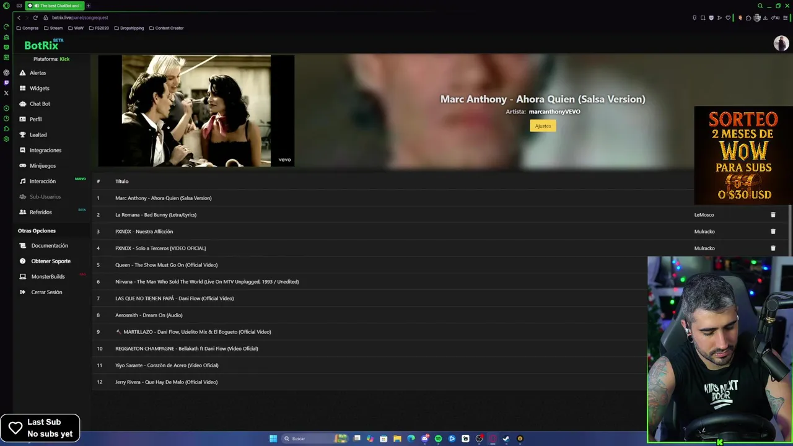Screen dimensions: 793x446
Task: Open Interacción in the sidebar
Action: click(43, 181)
